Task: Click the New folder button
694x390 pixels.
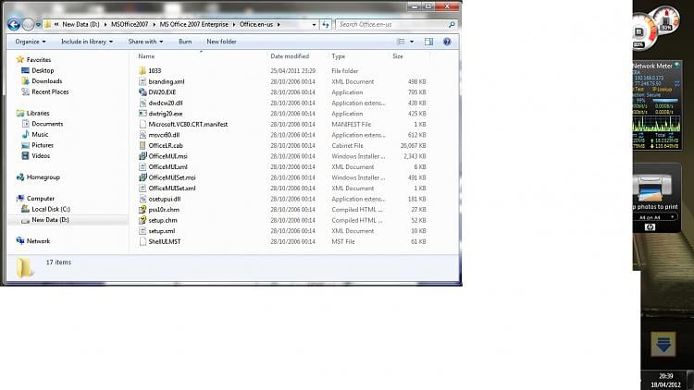Action: tap(221, 42)
